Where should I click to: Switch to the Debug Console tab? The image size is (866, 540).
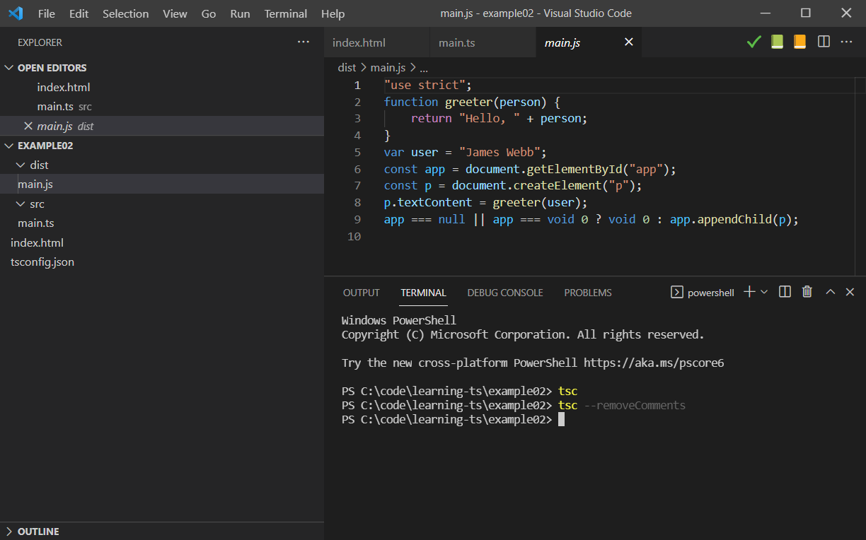coord(505,293)
